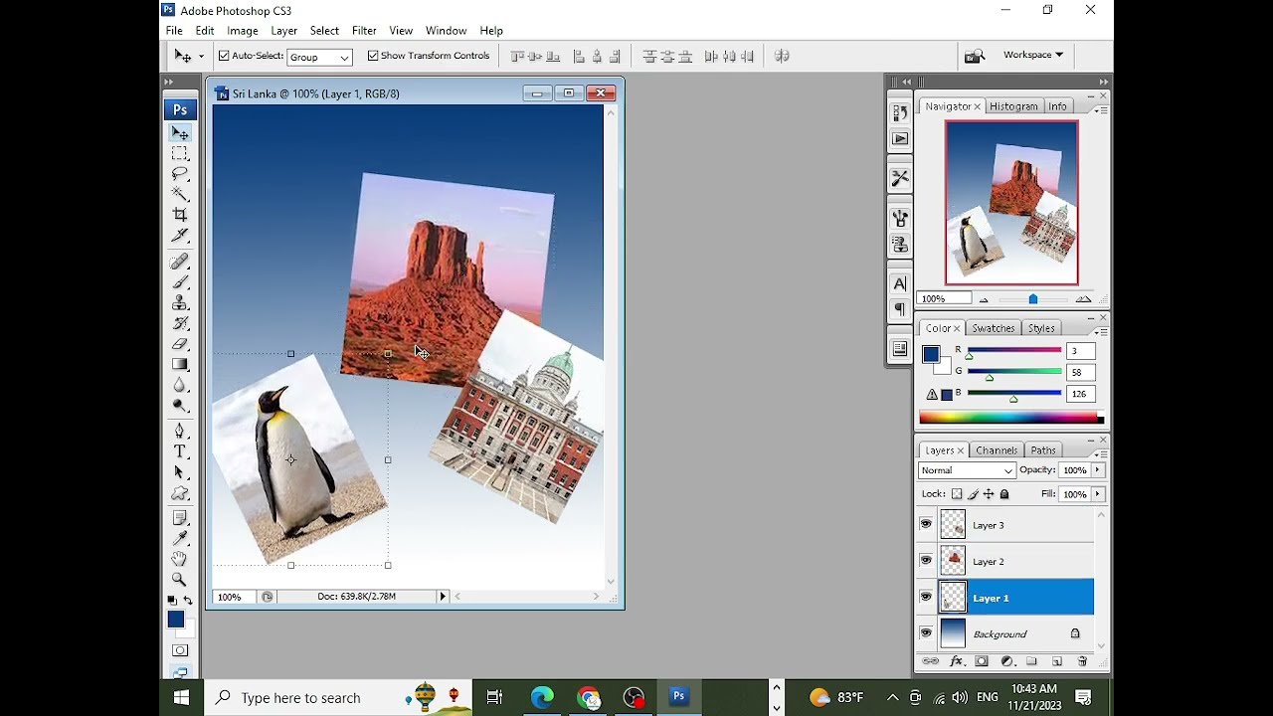Choose the Gradient tool
The width and height of the screenshot is (1273, 716).
pos(180,364)
